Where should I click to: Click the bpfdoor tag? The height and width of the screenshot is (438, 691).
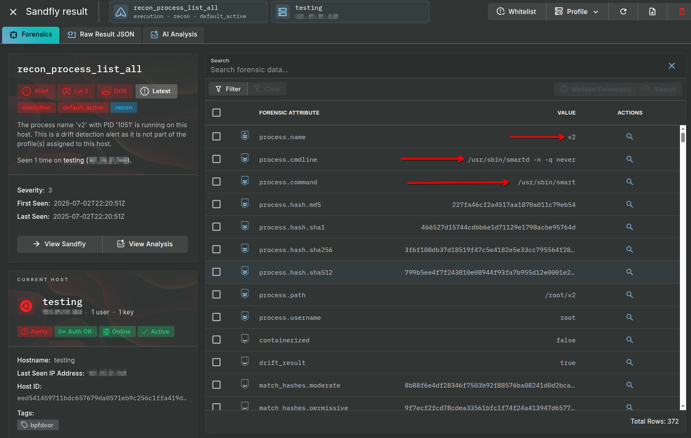tap(38, 425)
